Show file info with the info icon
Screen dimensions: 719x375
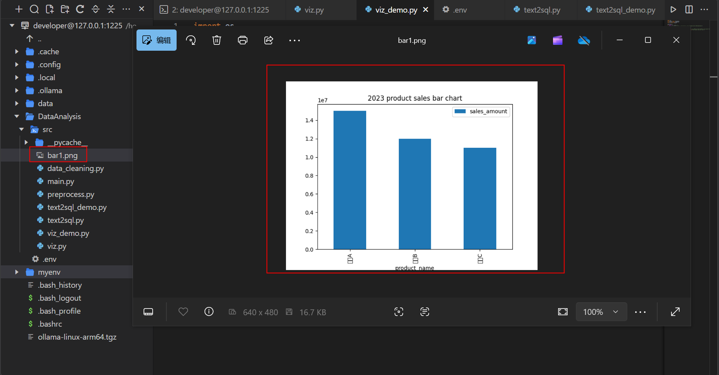tap(209, 312)
